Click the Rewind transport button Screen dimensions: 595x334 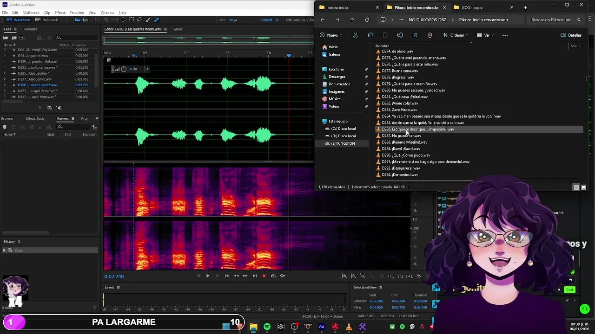[236, 276]
